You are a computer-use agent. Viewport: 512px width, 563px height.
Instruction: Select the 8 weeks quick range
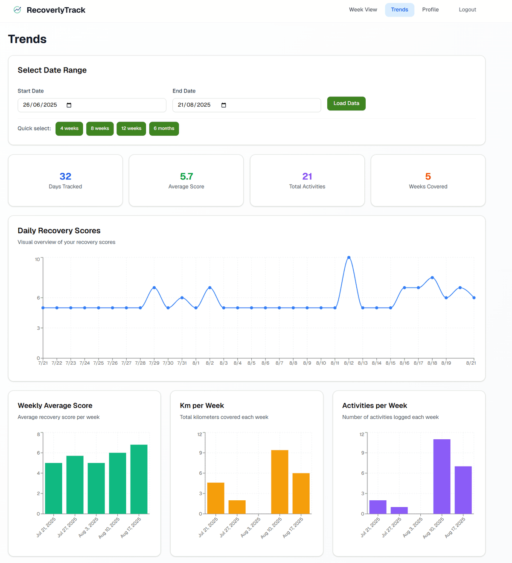point(99,128)
